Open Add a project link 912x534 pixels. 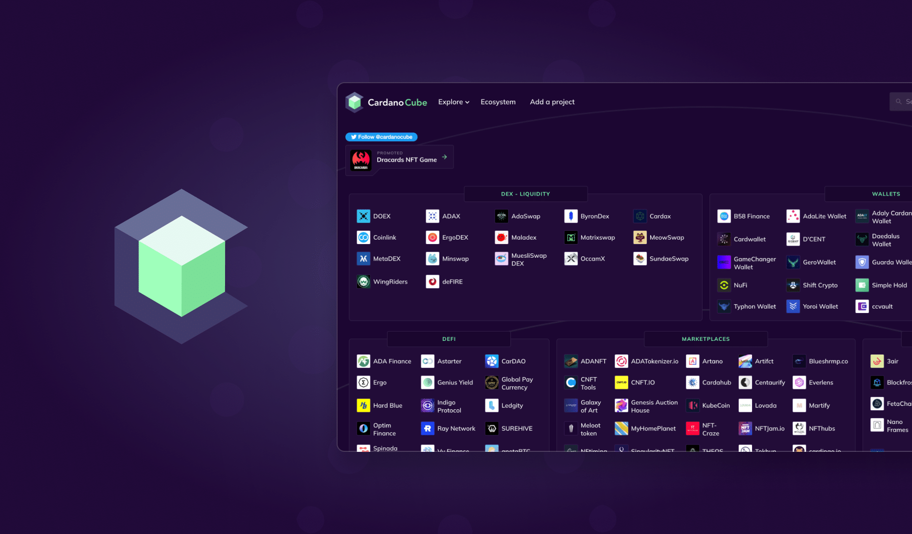click(x=552, y=102)
